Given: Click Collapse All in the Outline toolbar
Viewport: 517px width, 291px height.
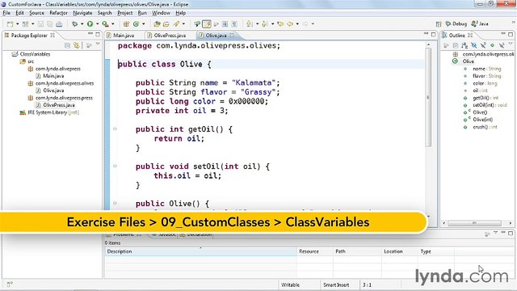Looking at the screenshot, I should point(456,45).
